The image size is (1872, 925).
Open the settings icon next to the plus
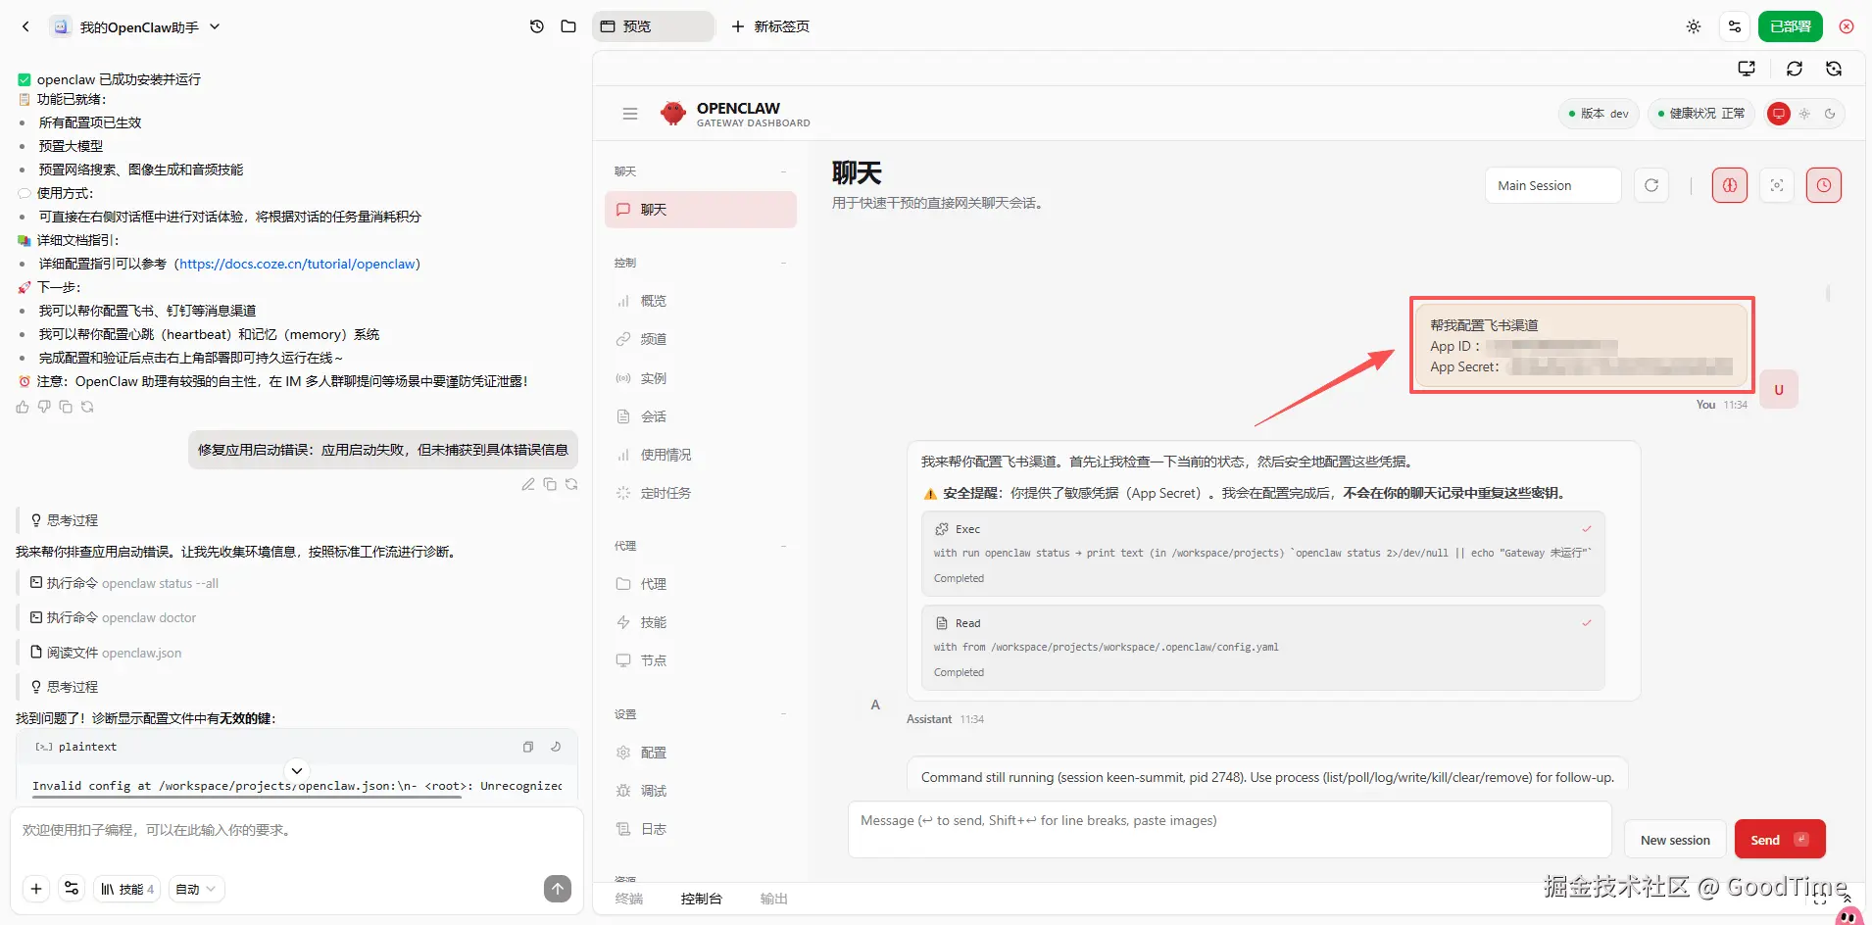[72, 889]
